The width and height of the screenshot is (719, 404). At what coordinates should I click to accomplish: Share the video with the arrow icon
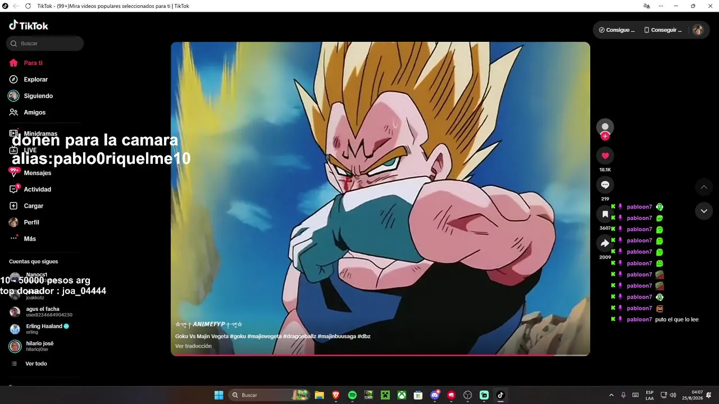point(605,243)
